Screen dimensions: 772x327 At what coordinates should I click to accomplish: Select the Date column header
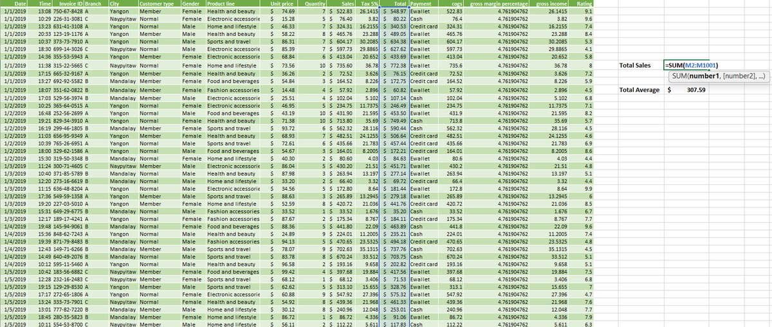click(x=14, y=4)
